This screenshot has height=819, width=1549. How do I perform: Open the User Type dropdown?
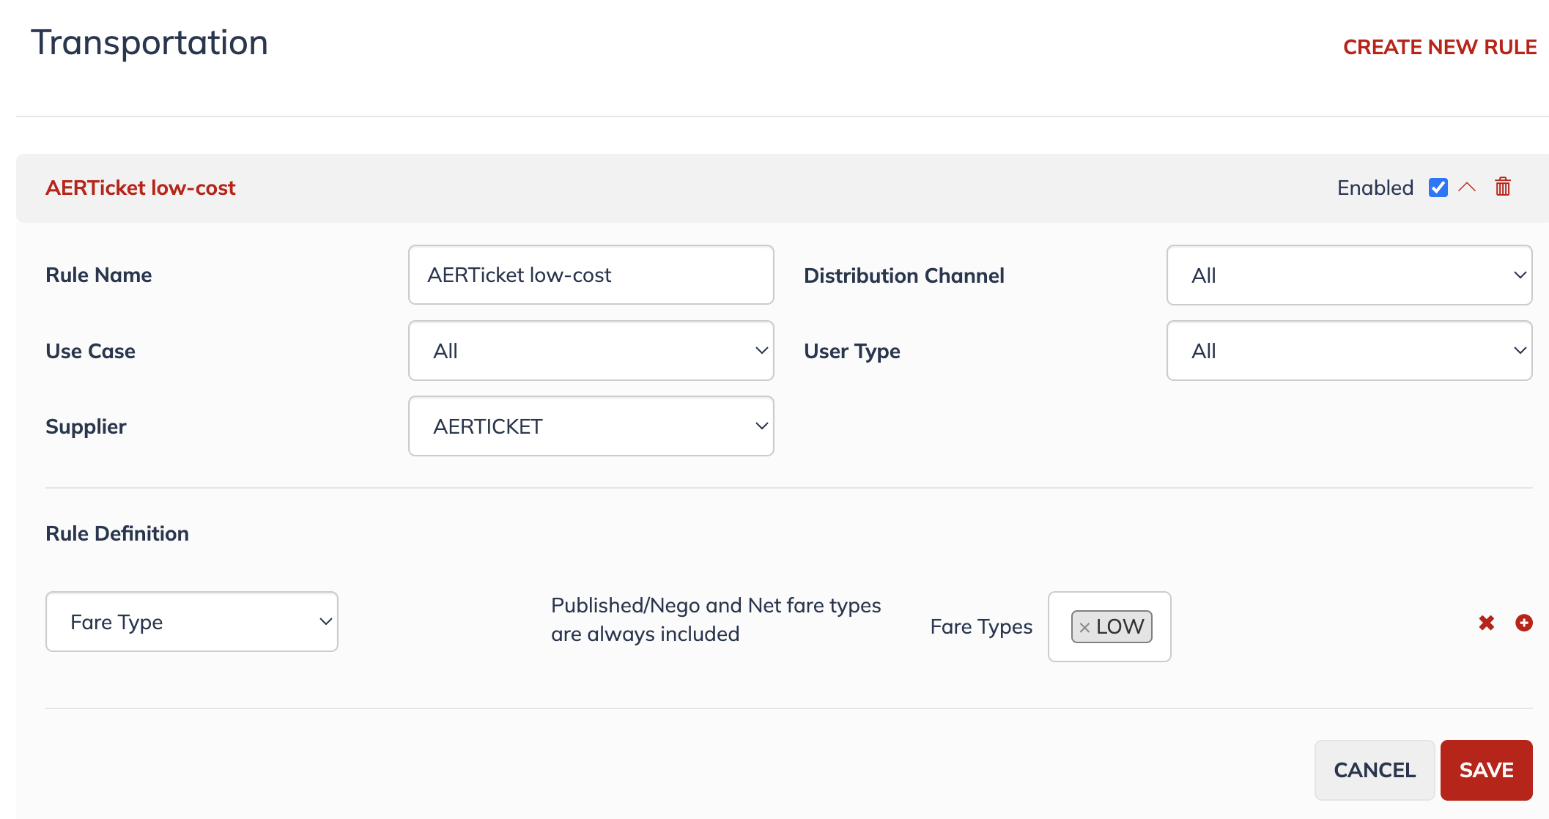tap(1349, 351)
